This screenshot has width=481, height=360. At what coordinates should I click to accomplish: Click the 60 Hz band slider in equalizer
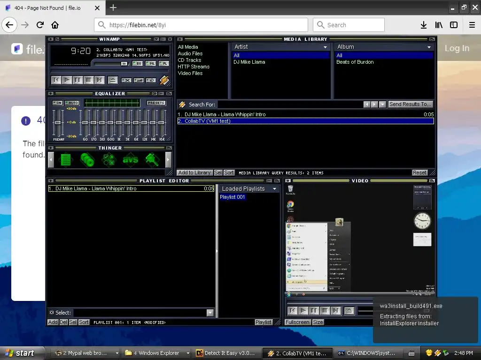85,122
